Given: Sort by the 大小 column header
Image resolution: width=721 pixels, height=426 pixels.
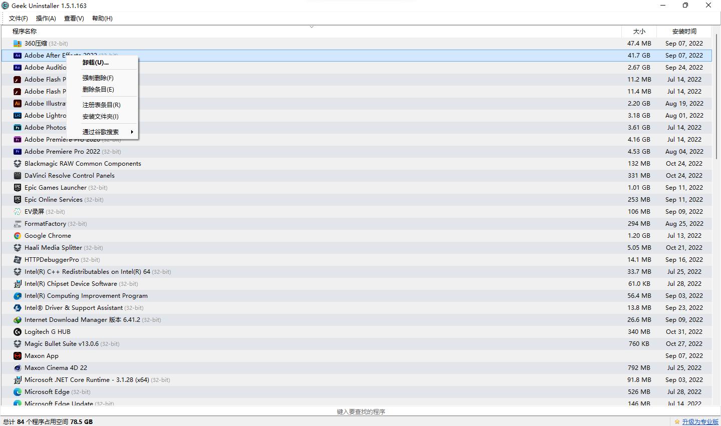Looking at the screenshot, I should click(x=639, y=32).
